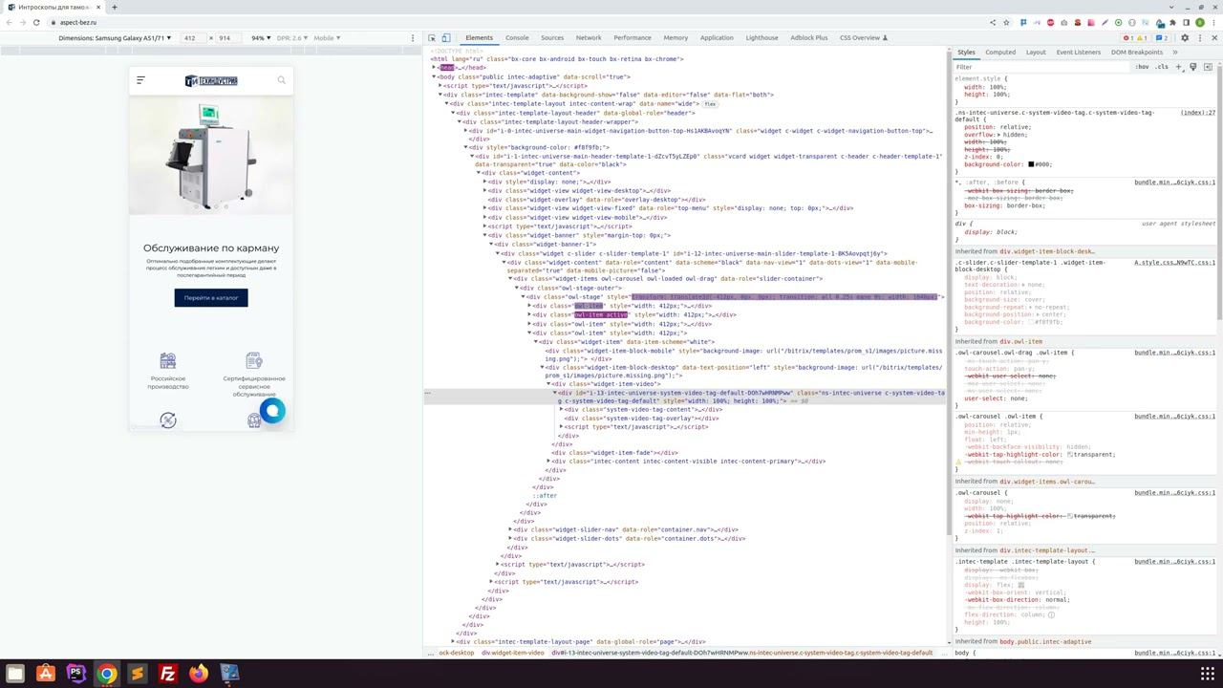Click the search magnifier on the mobile site
Image resolution: width=1223 pixels, height=688 pixels.
tap(281, 80)
